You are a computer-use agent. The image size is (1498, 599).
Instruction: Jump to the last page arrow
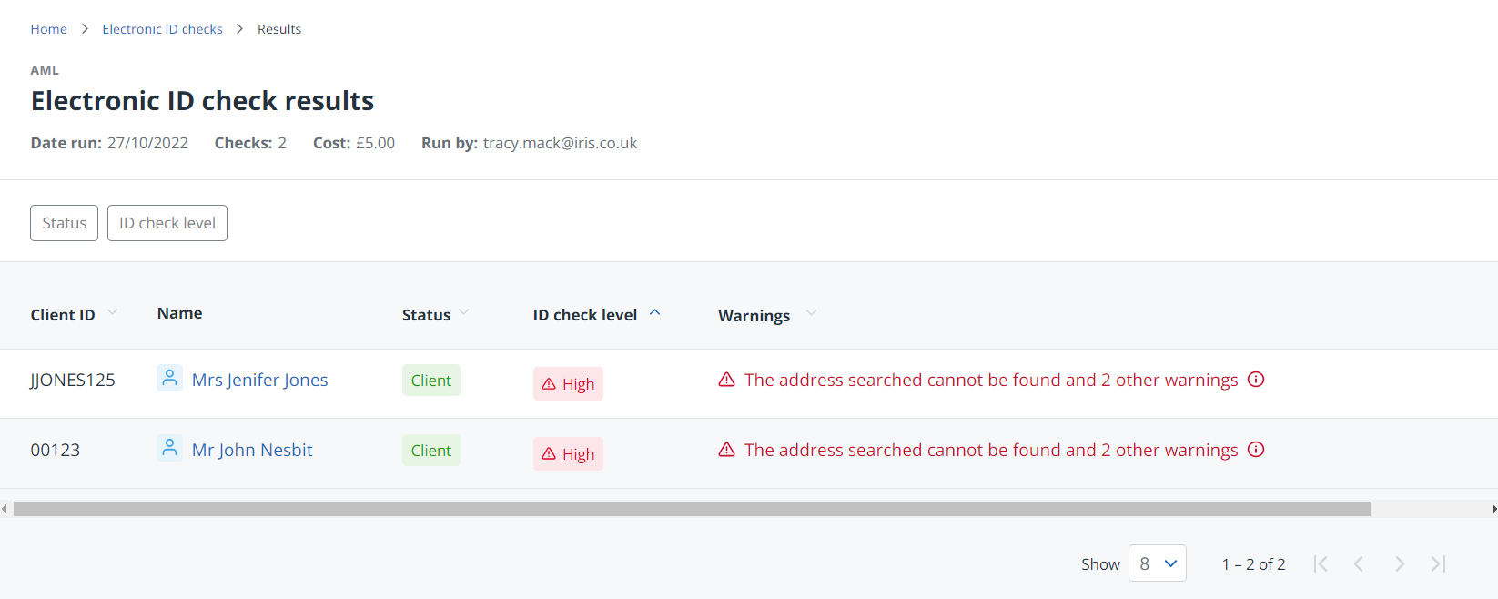coord(1438,564)
